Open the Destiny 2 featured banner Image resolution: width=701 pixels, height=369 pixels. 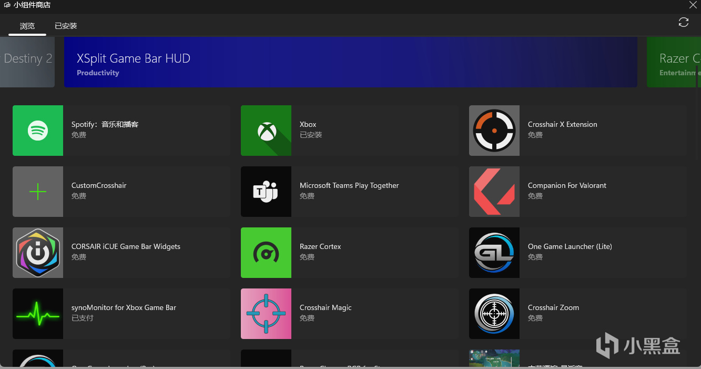click(27, 62)
